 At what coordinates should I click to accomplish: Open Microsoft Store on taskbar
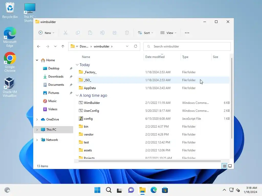[x=165, y=190]
